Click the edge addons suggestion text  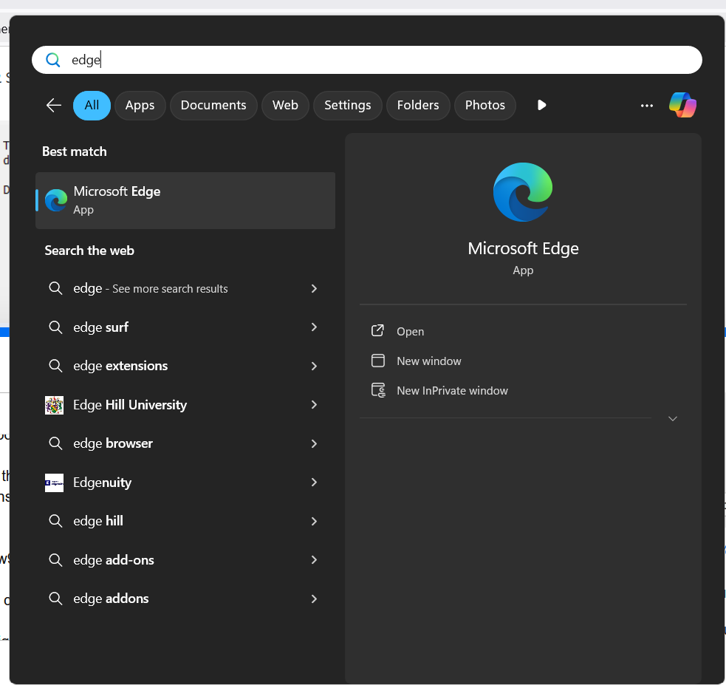pos(111,599)
